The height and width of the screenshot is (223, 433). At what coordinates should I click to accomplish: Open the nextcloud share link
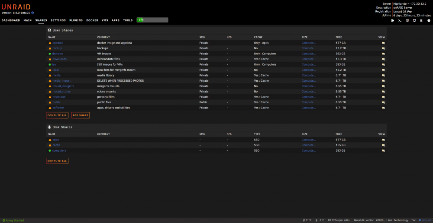pyautogui.click(x=59, y=97)
